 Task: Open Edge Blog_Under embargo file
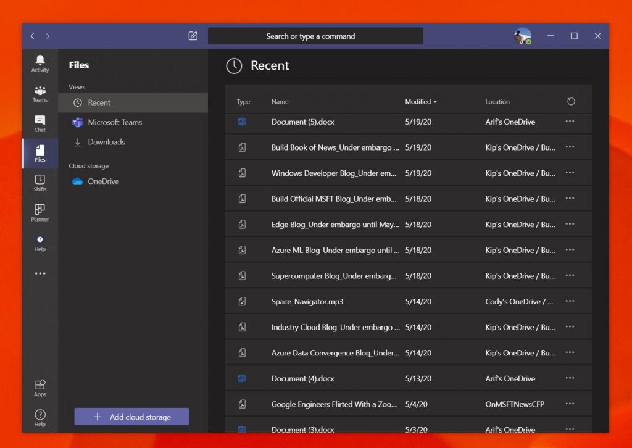click(335, 225)
